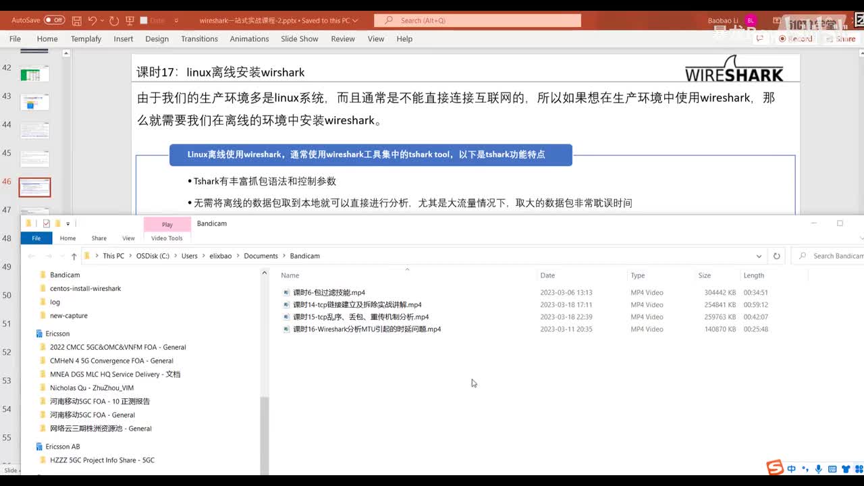This screenshot has height=486, width=864.
Task: Switch to PowerPoint Home tab
Action: pyautogui.click(x=47, y=39)
